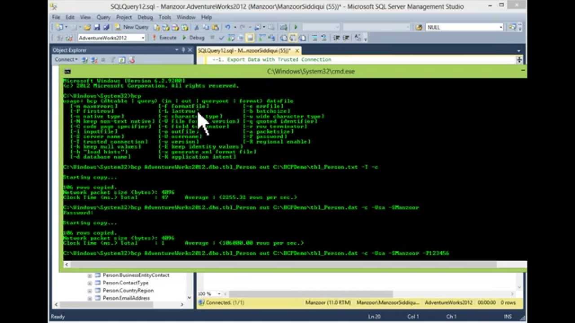Open the File menu

click(56, 17)
